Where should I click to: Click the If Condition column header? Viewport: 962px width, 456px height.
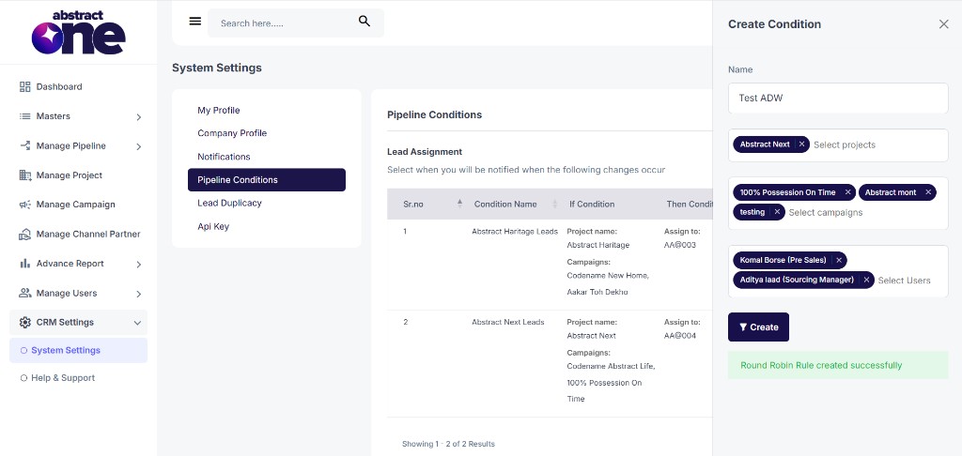click(x=592, y=205)
